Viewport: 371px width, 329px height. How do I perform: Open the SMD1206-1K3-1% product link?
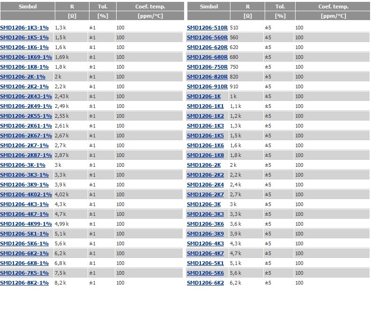[x=24, y=28]
